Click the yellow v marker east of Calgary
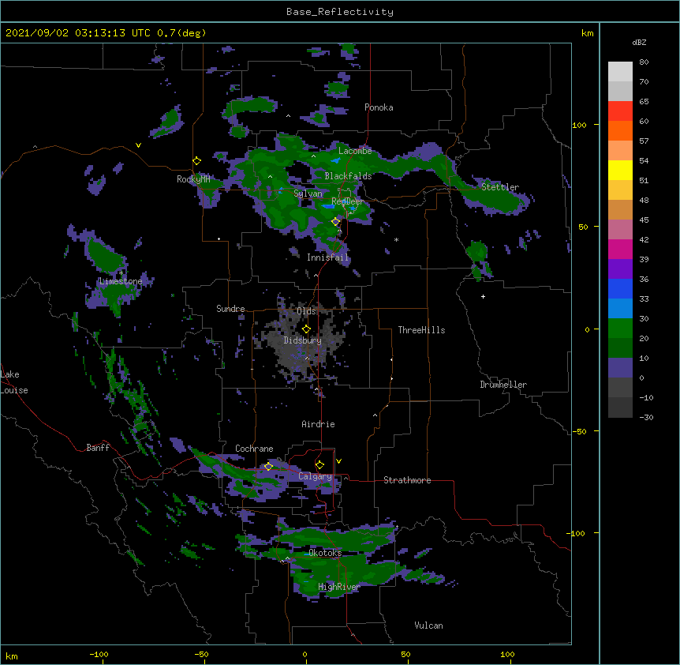The height and width of the screenshot is (665, 680). pos(338,461)
